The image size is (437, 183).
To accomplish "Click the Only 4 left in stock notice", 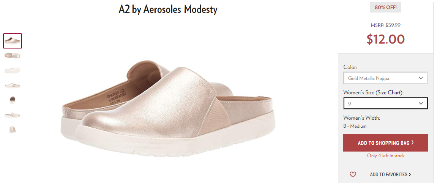I will 386,156.
